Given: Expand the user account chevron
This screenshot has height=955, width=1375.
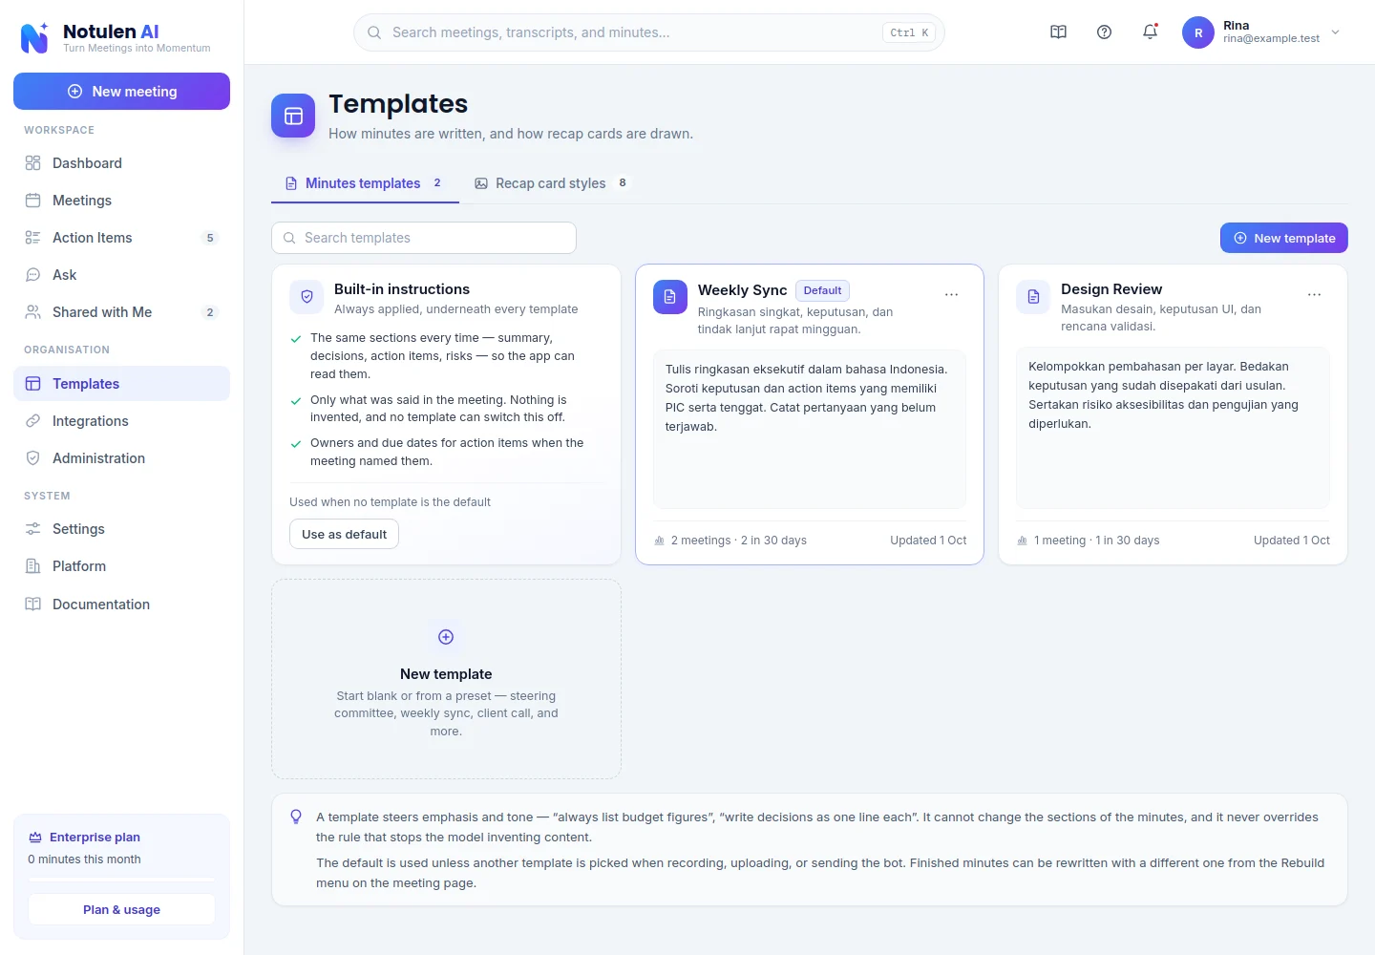Looking at the screenshot, I should click(1335, 32).
